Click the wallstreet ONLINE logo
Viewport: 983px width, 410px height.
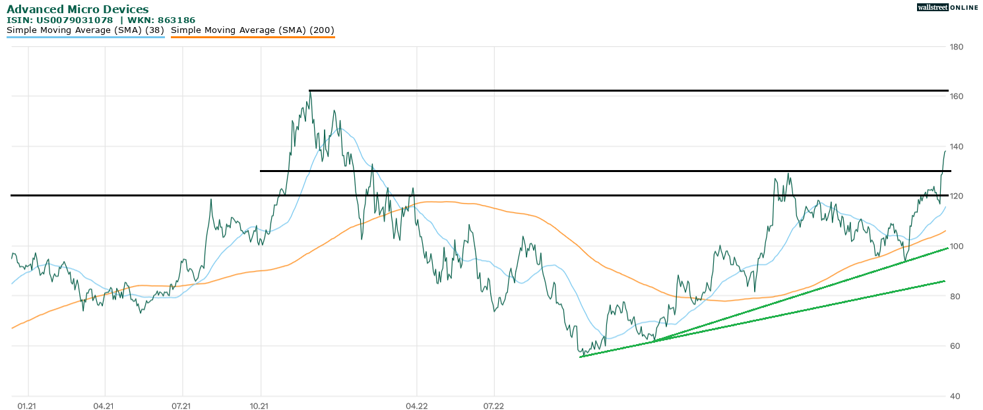pyautogui.click(x=947, y=7)
